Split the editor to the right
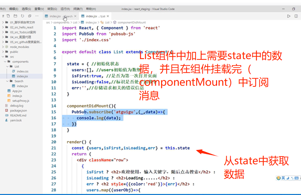This screenshot has width=301, height=195. point(296,16)
